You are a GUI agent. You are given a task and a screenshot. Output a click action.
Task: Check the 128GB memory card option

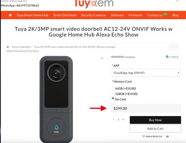click(x=113, y=93)
